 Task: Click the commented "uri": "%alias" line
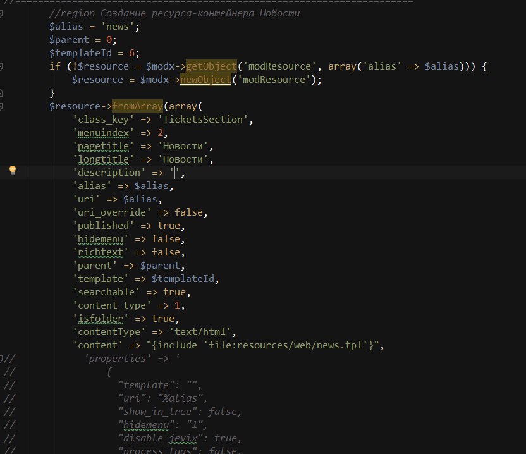pos(162,398)
